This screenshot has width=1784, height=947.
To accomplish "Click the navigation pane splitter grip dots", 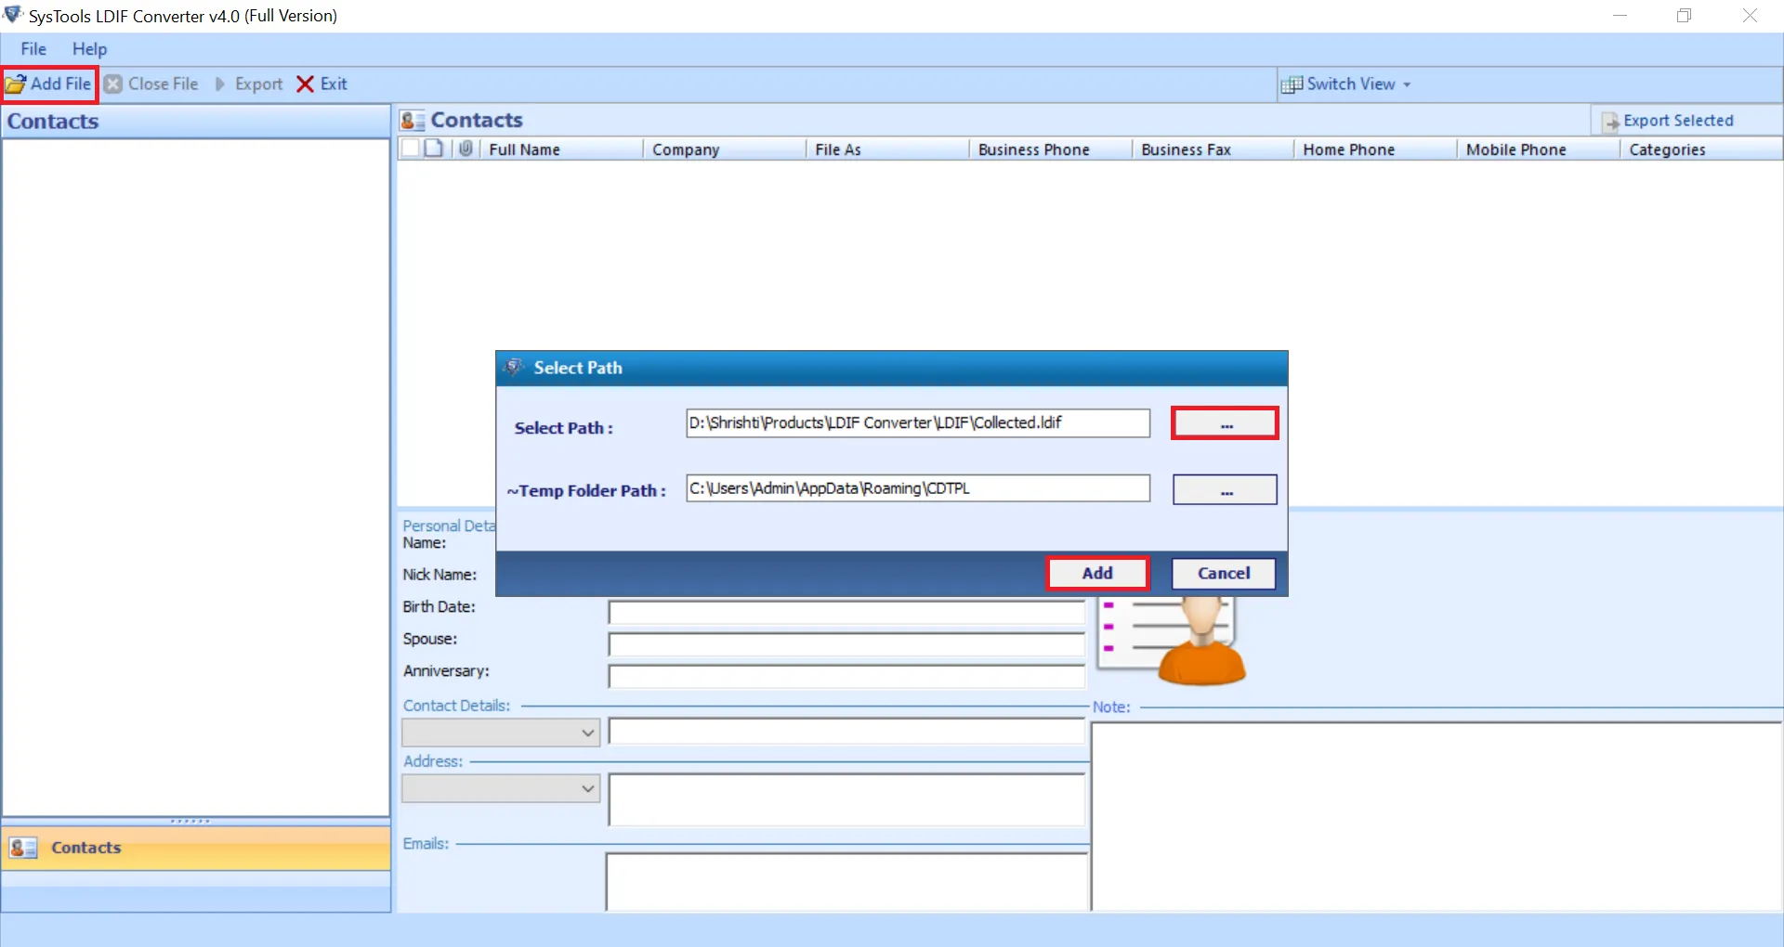I will click(190, 821).
